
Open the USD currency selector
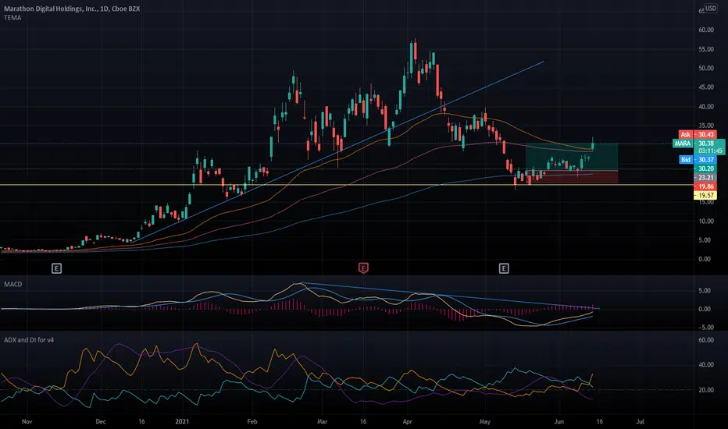pos(711,9)
